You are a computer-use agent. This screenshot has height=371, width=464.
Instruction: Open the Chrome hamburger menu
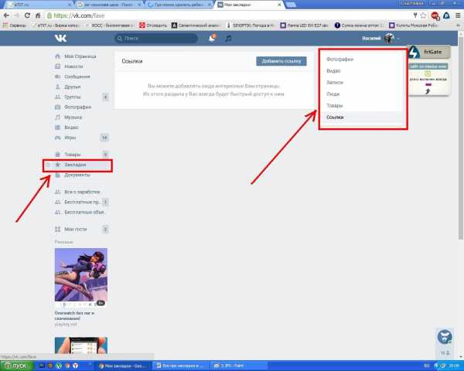(x=458, y=15)
